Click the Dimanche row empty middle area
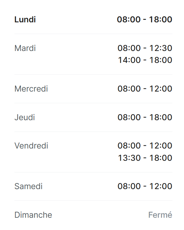Screen dimensions: 184x230 (100, 215)
